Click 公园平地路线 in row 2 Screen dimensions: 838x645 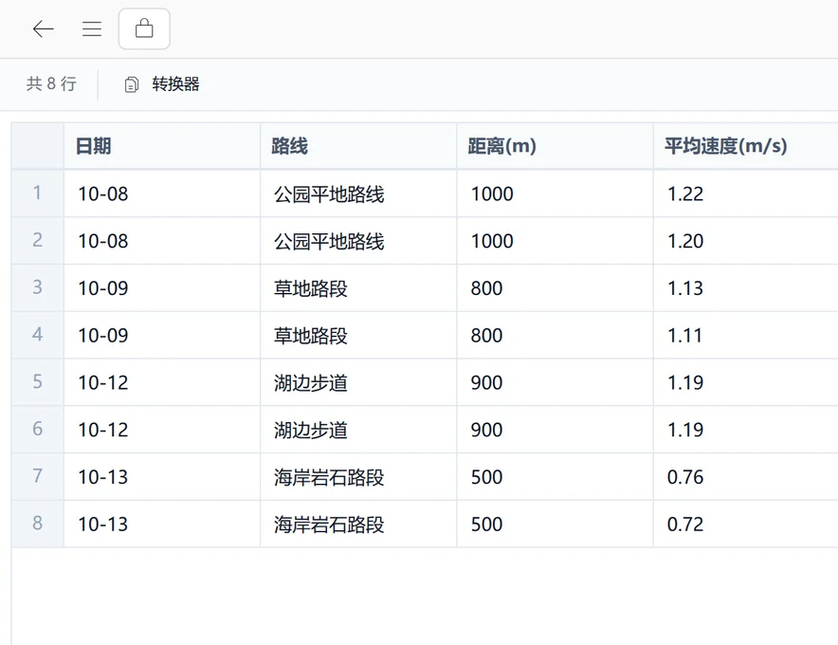329,241
